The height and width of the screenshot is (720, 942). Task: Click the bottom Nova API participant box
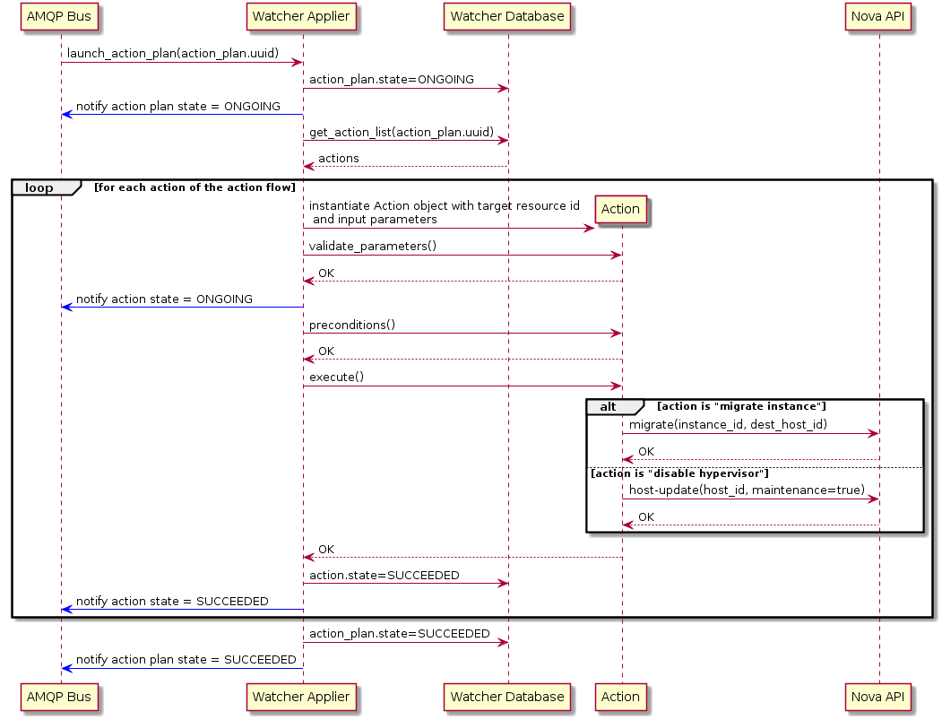point(878,697)
